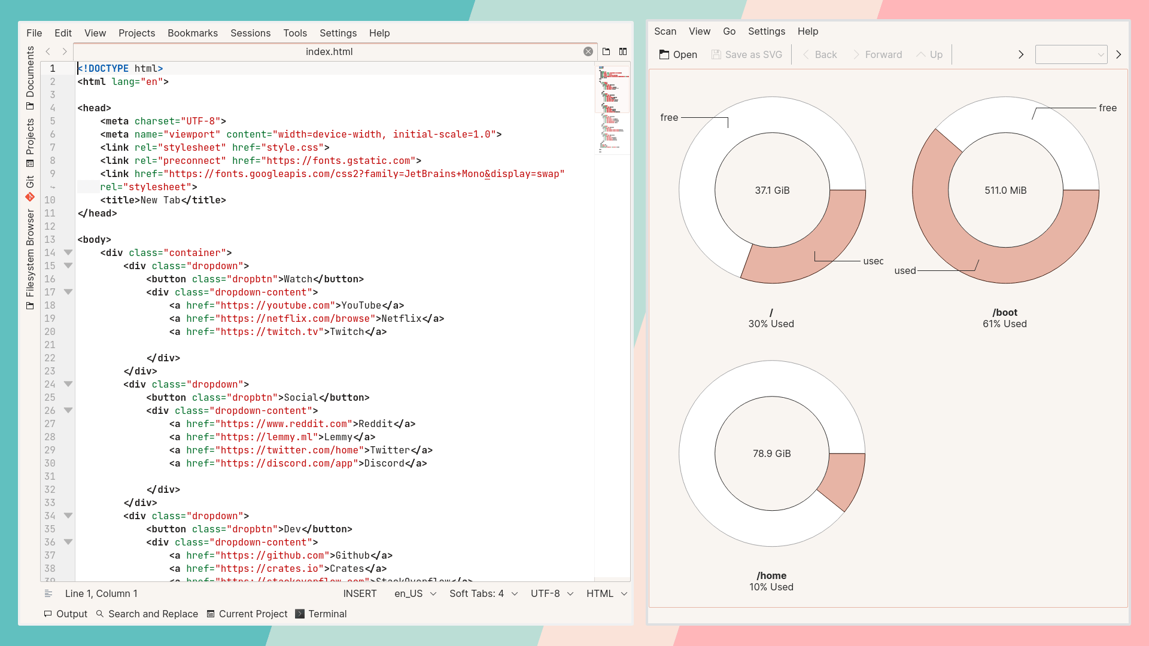Screen dimensions: 1149x646
Task: Click the new document icon beside tab bar
Action: [606, 51]
